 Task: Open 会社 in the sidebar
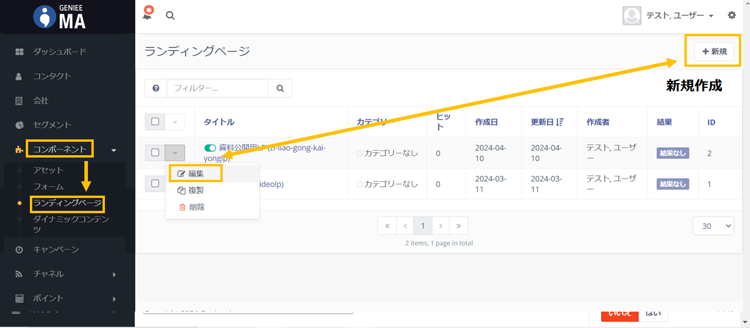coord(40,101)
